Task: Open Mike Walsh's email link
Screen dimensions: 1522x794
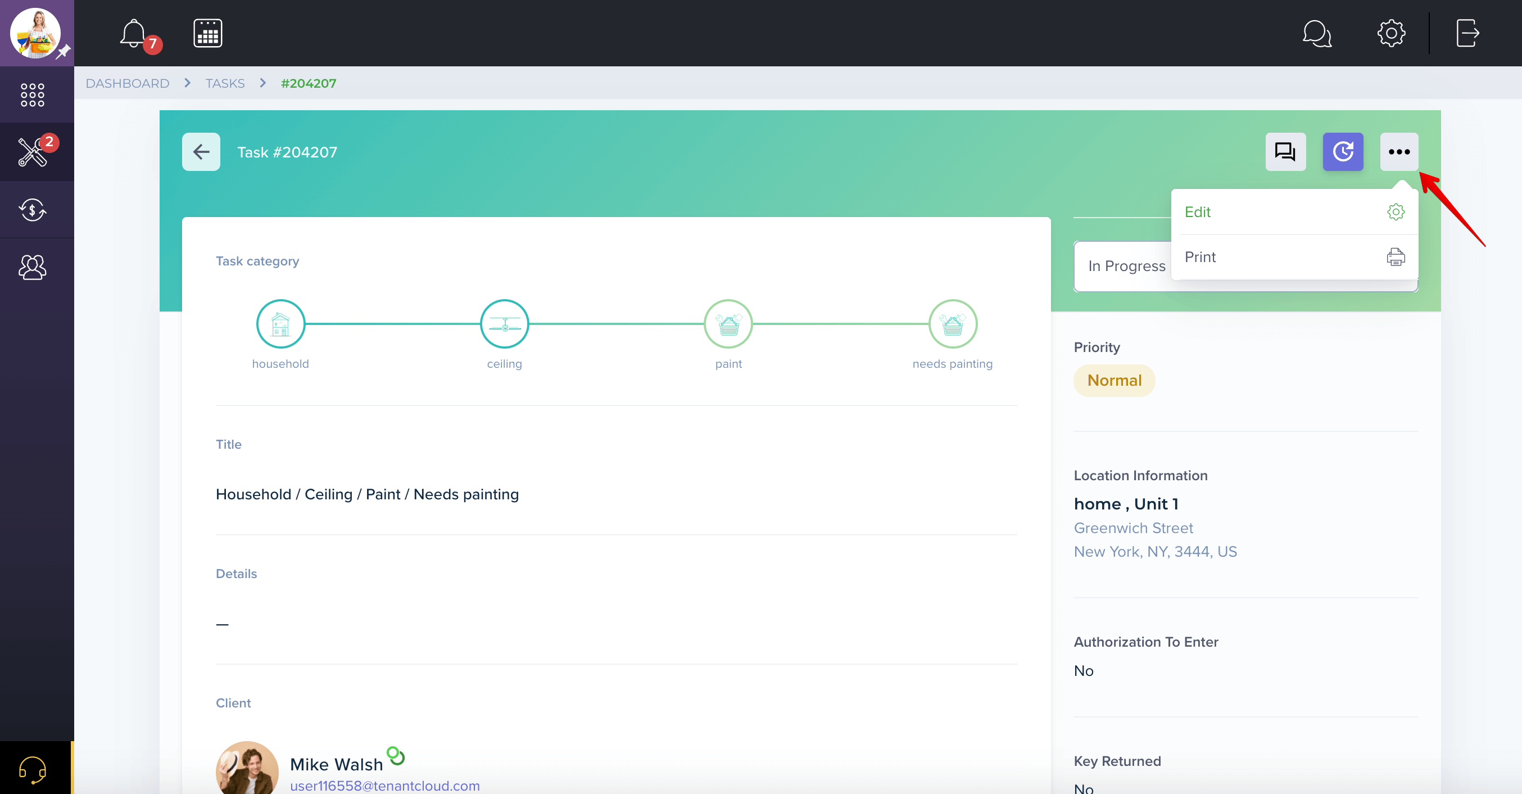Action: (384, 786)
